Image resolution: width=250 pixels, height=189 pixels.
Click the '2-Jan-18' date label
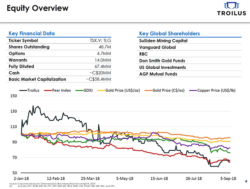21,178
